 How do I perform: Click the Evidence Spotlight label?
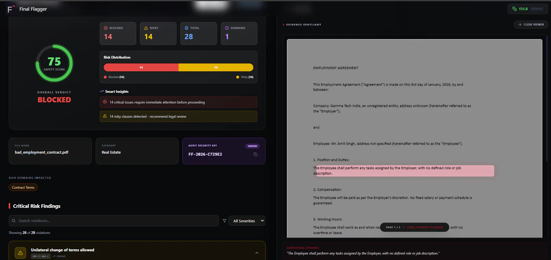coord(303,25)
